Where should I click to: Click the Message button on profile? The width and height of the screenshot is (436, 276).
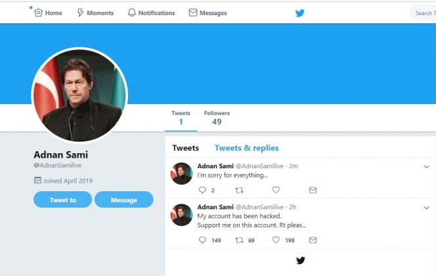coord(124,200)
